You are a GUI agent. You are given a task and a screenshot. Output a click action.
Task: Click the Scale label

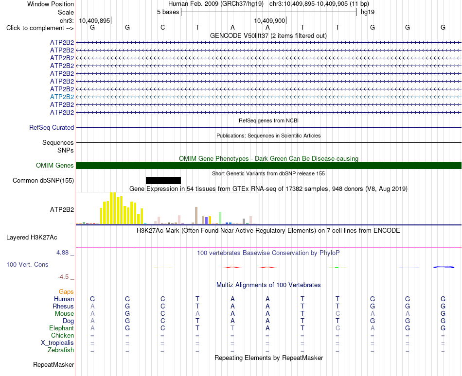(x=66, y=12)
